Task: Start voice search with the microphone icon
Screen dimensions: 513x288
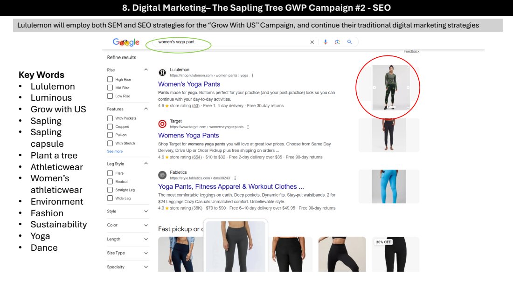Action: click(x=326, y=42)
